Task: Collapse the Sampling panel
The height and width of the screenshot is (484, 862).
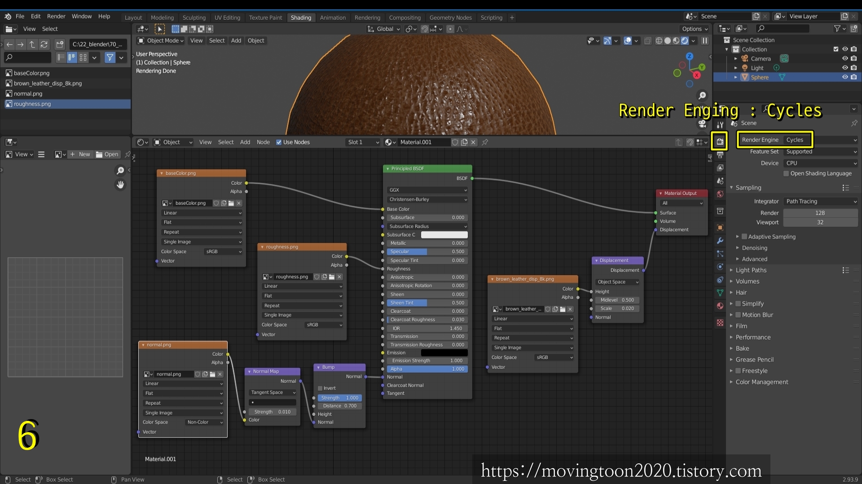Action: click(748, 188)
